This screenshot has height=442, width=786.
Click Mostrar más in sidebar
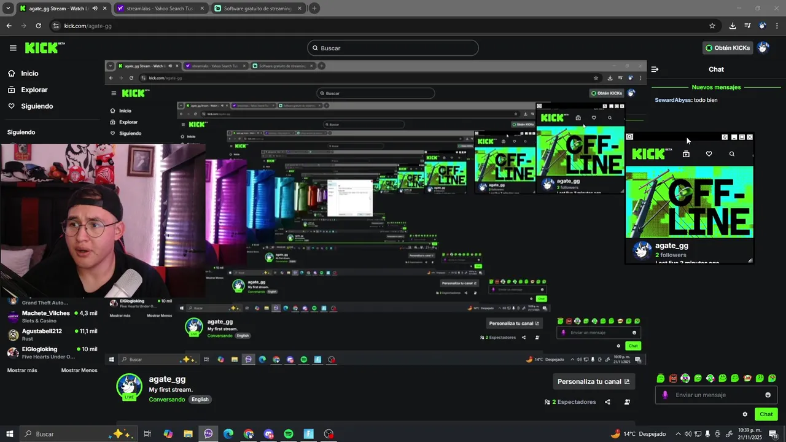(22, 370)
